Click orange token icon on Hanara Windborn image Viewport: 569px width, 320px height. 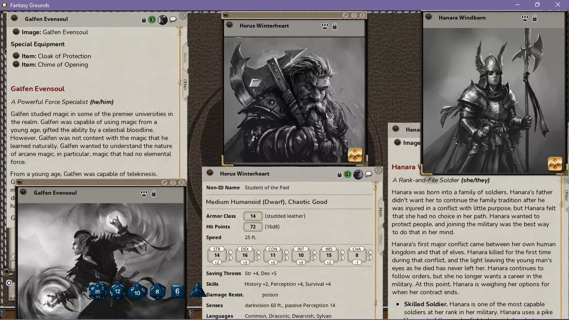(555, 164)
